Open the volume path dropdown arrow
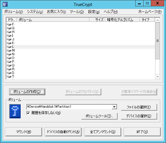166x143 pixels. tap(114, 107)
